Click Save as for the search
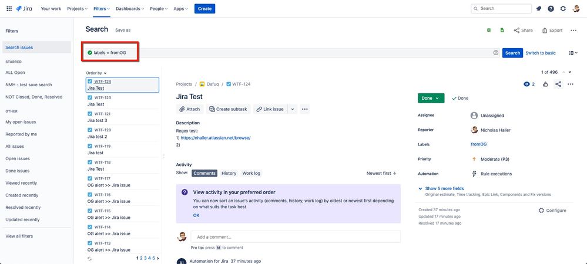 pos(123,30)
